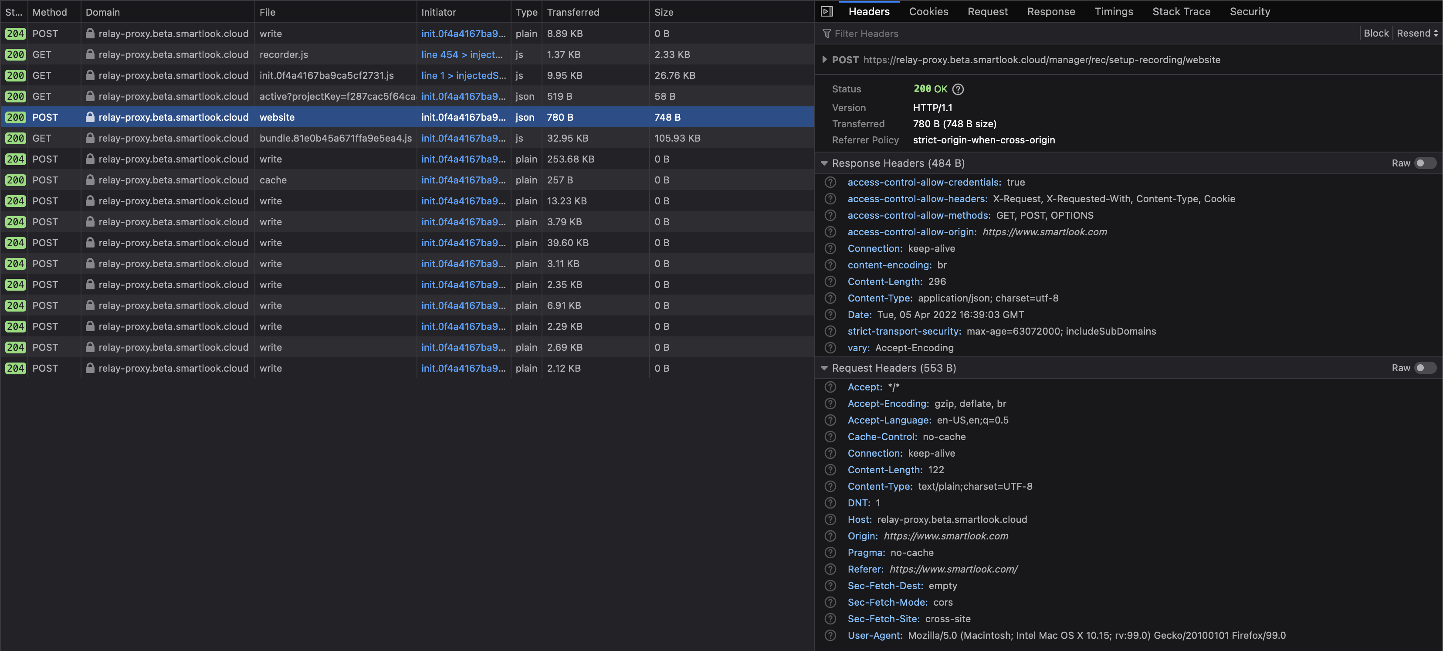Sort requests by the Transferred column header

572,12
